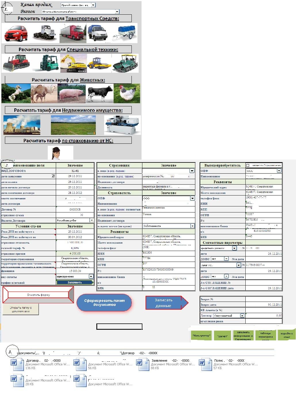The width and height of the screenshot is (296, 393).
Task: Click the green 'расчет' button
Action: click(x=222, y=336)
